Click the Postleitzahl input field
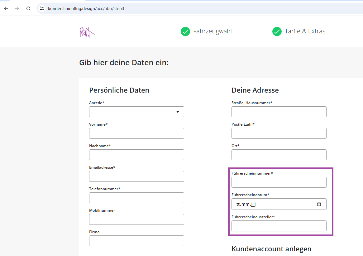Viewport: 363px width, 256px height. click(279, 133)
